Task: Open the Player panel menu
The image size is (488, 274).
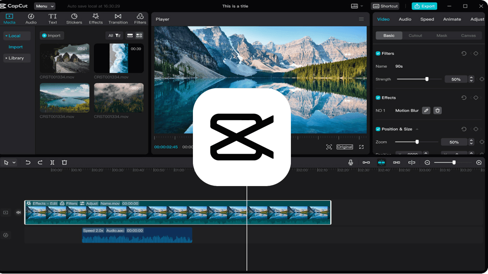Action: 361,19
